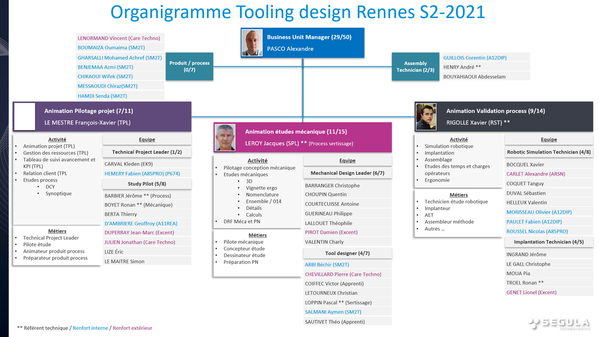Select the Produit / process (0/7) box
Image resolution: width=599 pixels, height=337 pixels.
(x=189, y=67)
